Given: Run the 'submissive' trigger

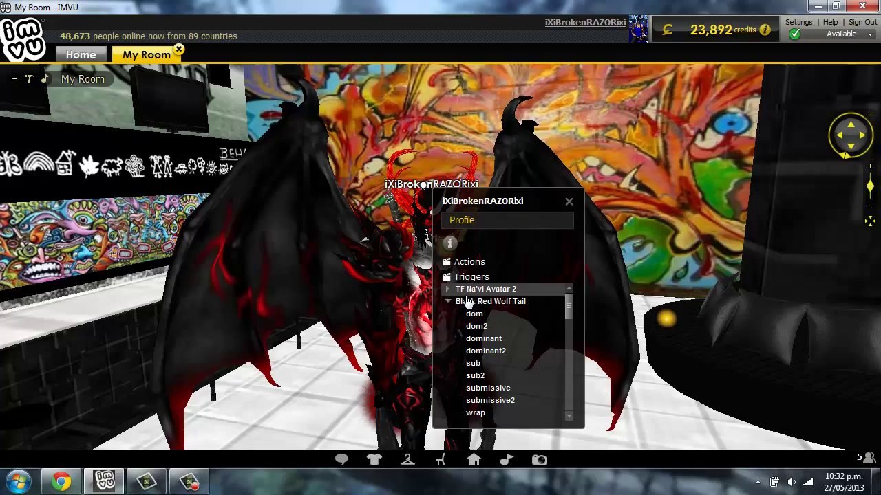Looking at the screenshot, I should pos(488,388).
